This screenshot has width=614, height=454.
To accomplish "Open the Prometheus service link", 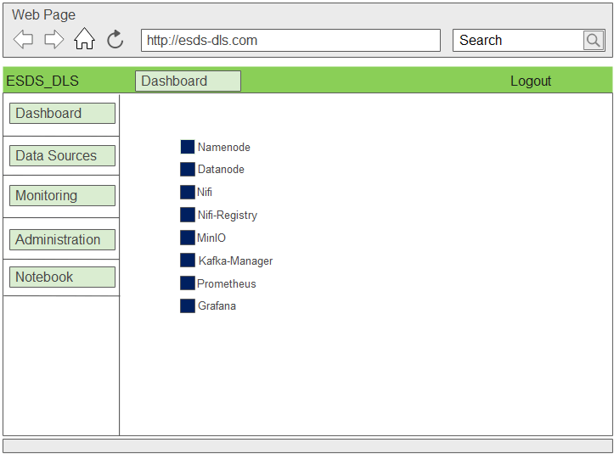I will [x=226, y=283].
